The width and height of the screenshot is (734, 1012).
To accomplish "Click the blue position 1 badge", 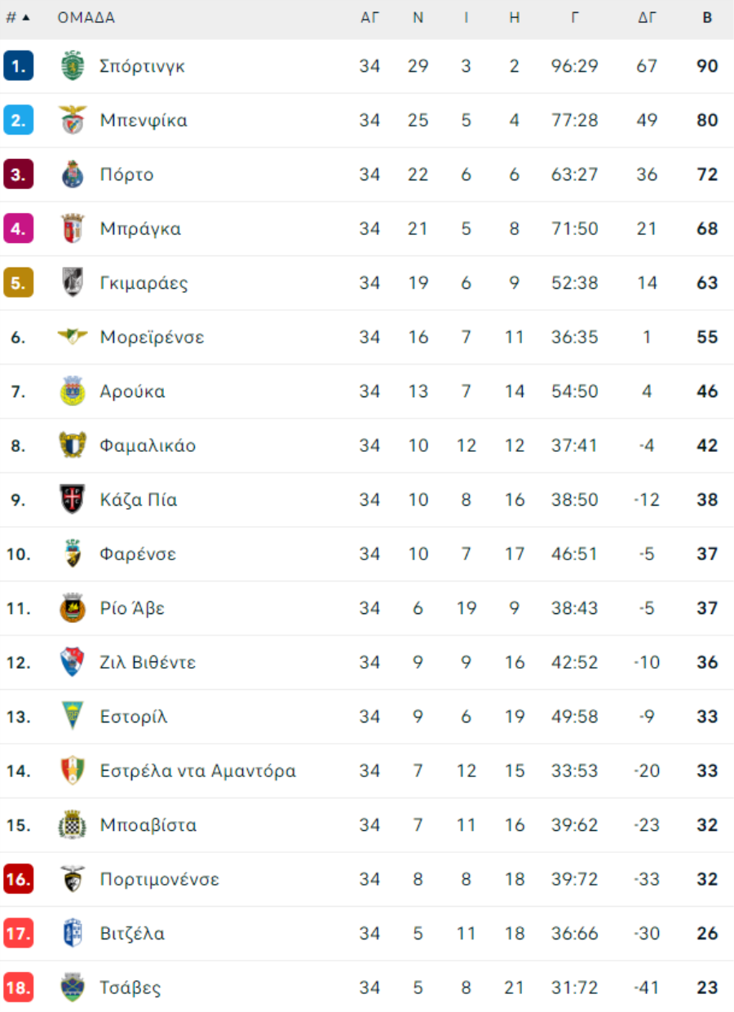I will (x=18, y=66).
